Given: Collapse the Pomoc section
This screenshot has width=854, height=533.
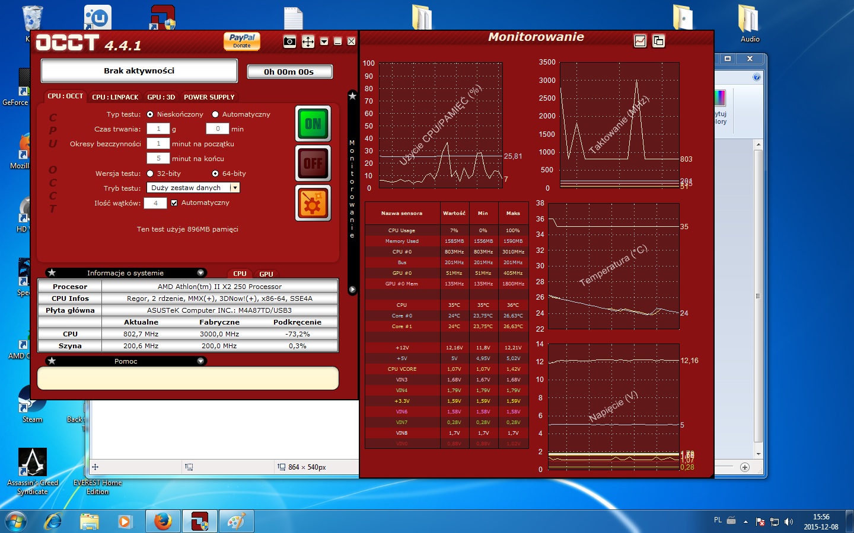Looking at the screenshot, I should pyautogui.click(x=200, y=361).
